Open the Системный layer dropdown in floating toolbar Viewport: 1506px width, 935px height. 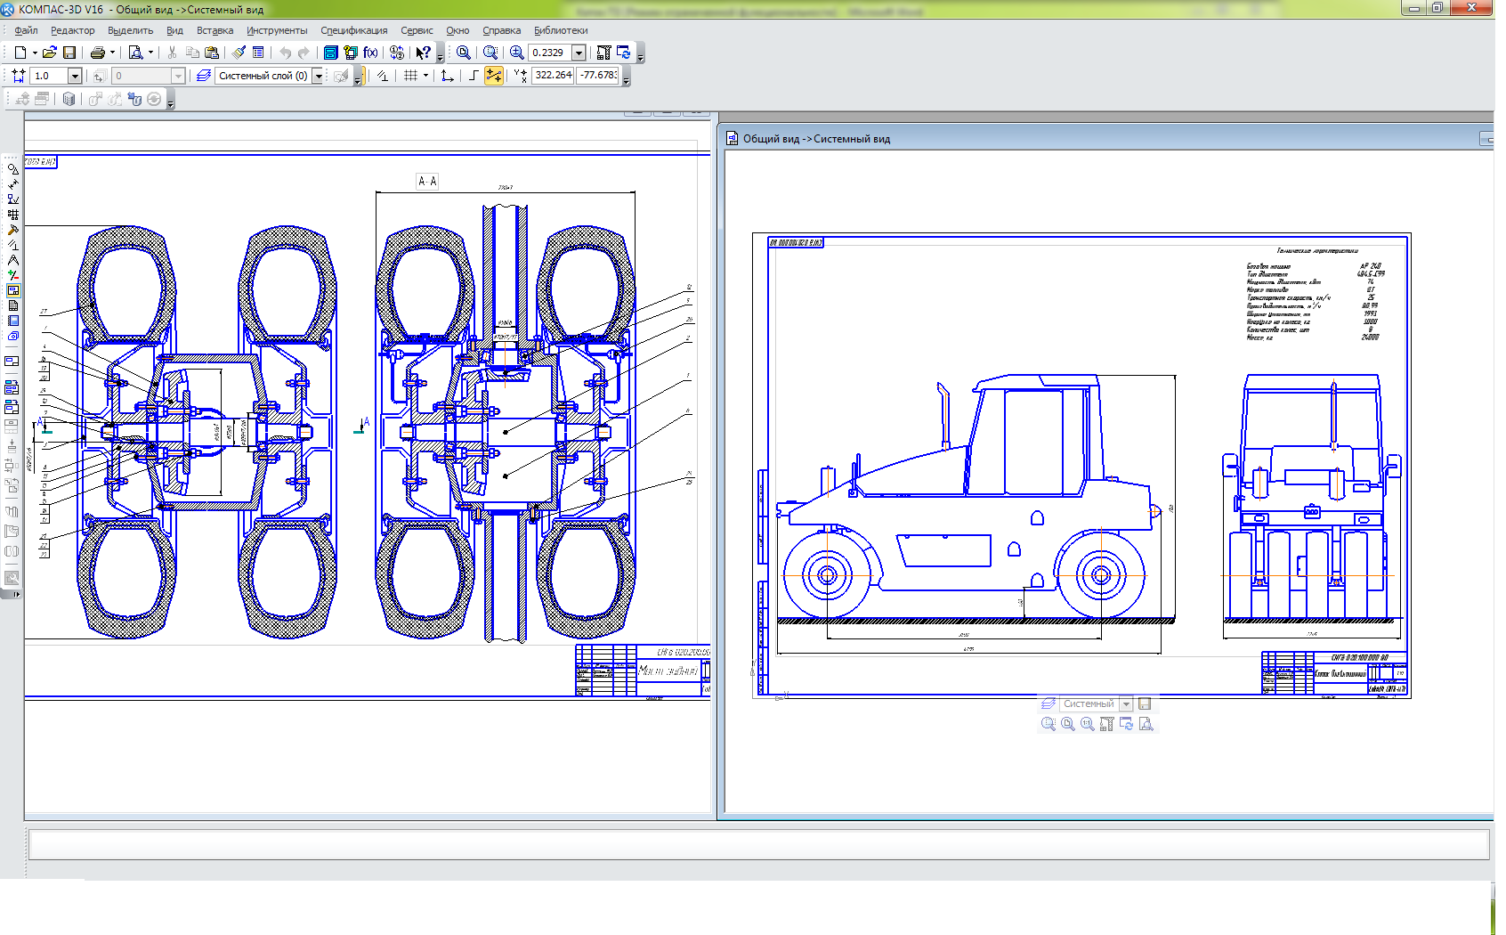tap(1126, 703)
